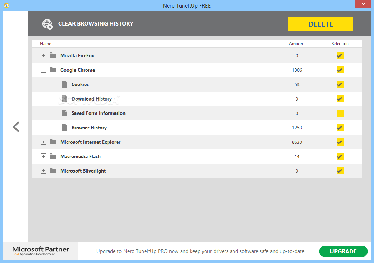Click the Amount column header
This screenshot has height=263, width=374.
(x=297, y=44)
